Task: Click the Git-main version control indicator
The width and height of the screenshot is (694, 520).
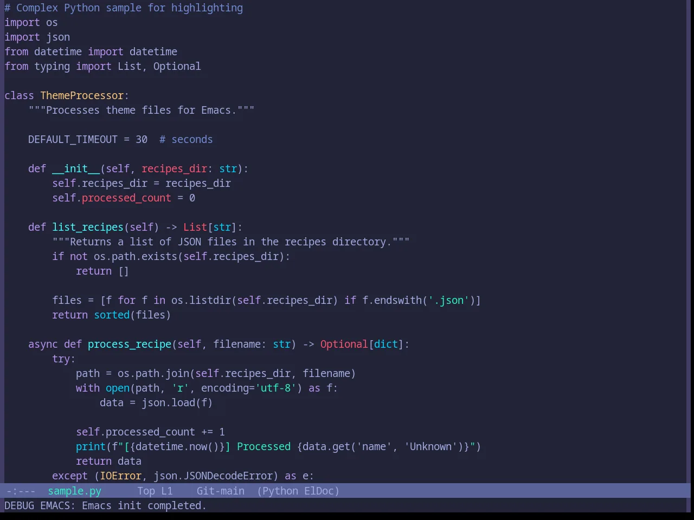Action: (x=220, y=491)
